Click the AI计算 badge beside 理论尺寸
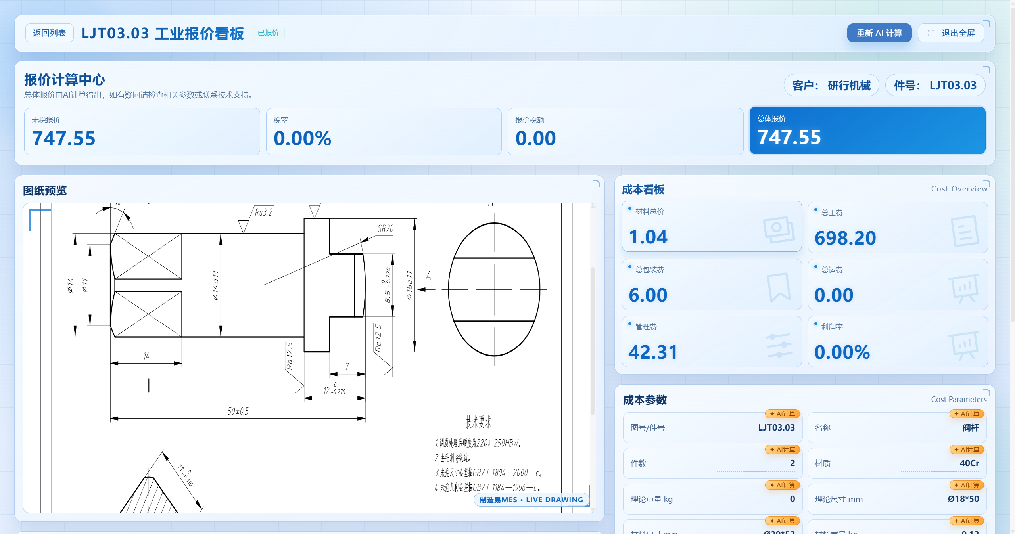Viewport: 1015px width, 534px height. pos(967,485)
